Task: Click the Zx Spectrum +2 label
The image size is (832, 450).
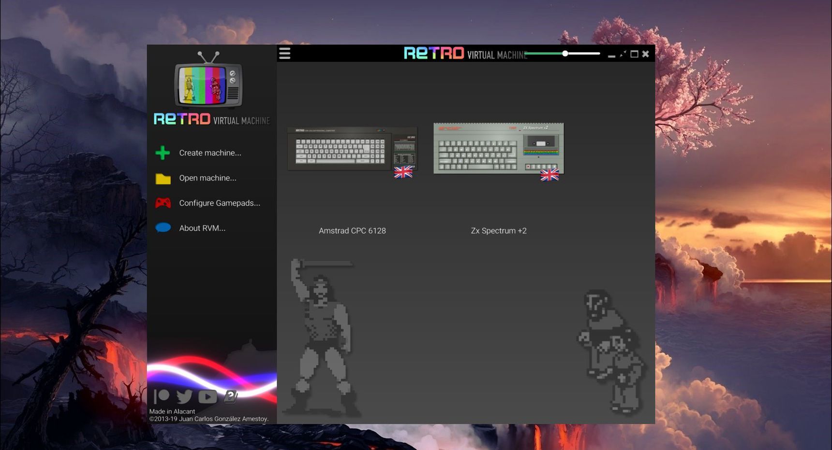Action: click(x=499, y=231)
